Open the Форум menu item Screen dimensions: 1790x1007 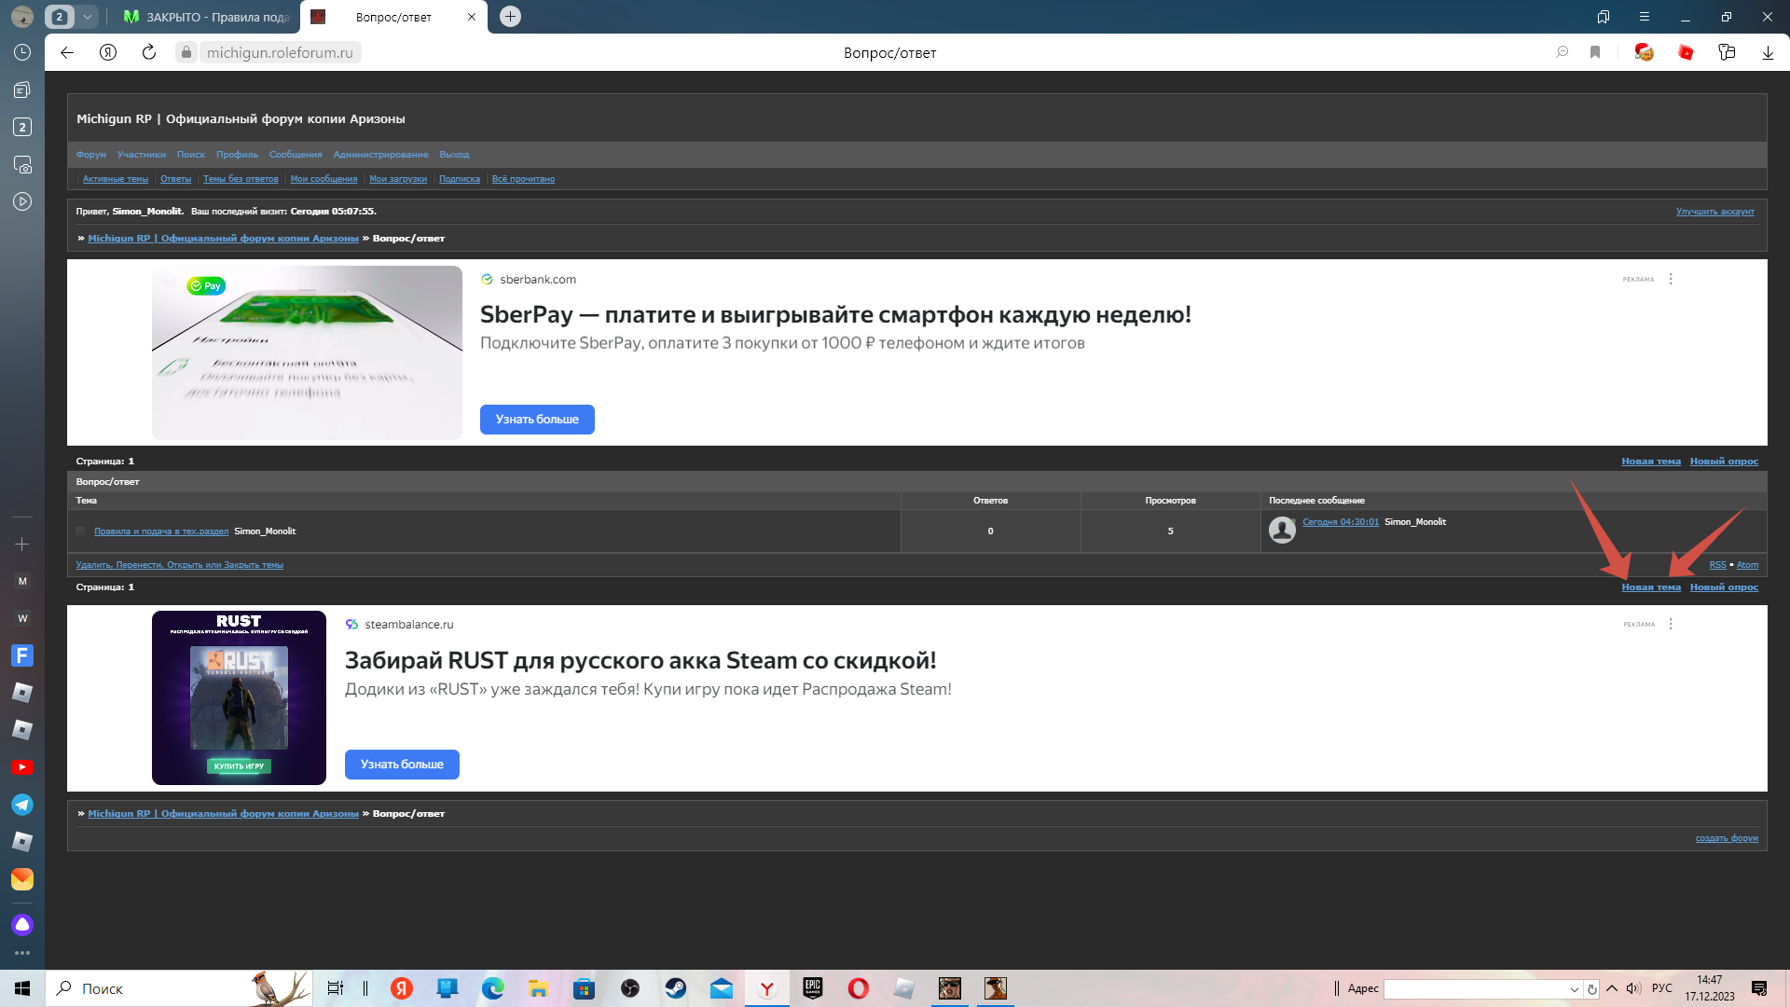(x=91, y=155)
